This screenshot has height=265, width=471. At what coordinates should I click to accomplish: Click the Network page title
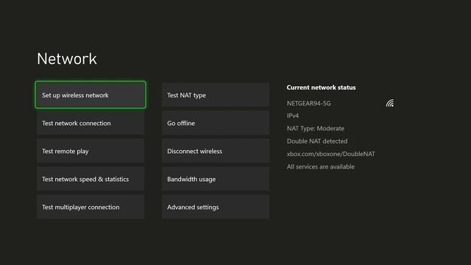[x=67, y=59]
